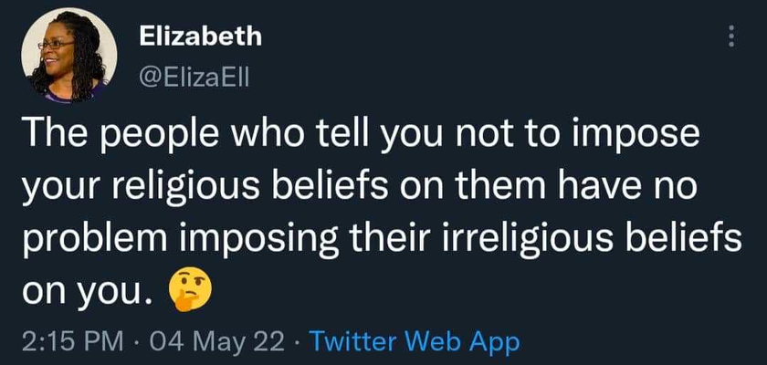This screenshot has width=767, height=365.
Task: Click the Twitter Web App source link
Action: tap(414, 341)
